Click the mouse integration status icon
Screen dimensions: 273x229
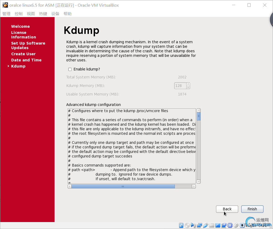pos(236,226)
